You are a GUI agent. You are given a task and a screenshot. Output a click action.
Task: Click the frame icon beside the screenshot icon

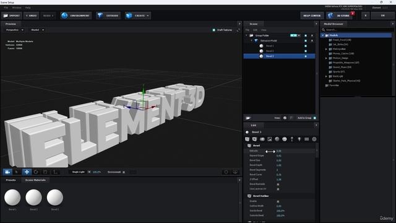coord(226,172)
